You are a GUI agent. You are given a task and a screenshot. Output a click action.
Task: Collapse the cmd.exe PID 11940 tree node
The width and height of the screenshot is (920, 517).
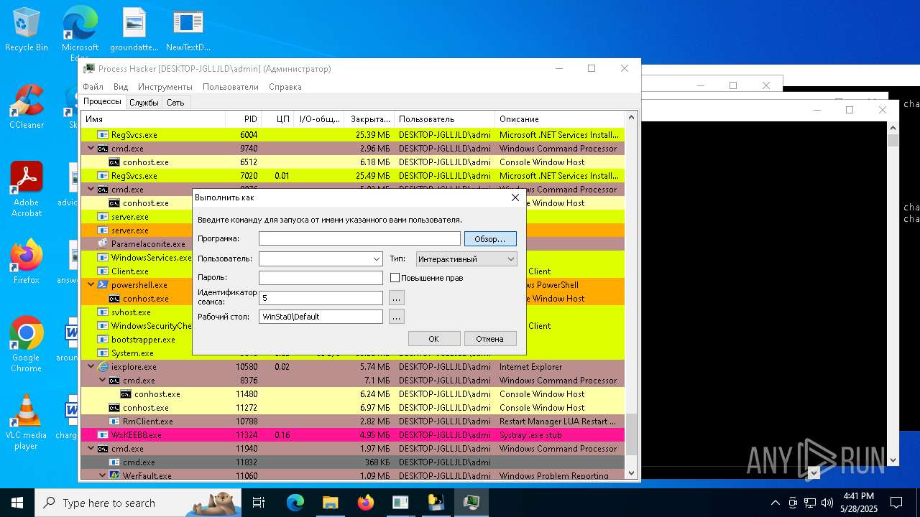[x=91, y=449]
